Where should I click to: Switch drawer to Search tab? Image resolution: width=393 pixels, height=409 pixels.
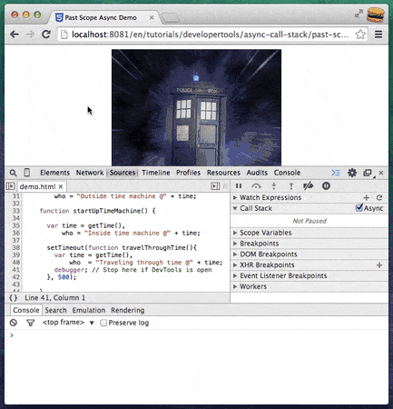coord(55,310)
